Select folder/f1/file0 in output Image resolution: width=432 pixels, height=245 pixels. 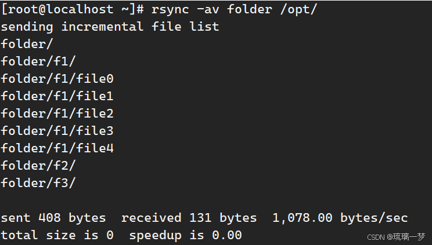(x=57, y=79)
